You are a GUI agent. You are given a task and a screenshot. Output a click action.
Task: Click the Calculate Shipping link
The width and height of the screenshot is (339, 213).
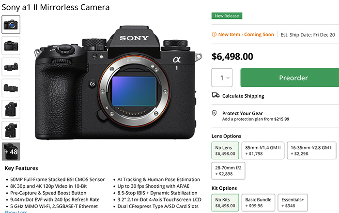[x=243, y=96]
